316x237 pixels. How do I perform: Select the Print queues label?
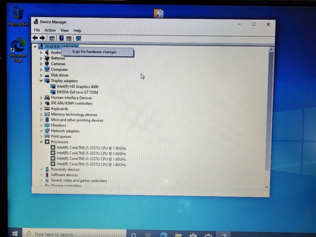[x=61, y=136]
